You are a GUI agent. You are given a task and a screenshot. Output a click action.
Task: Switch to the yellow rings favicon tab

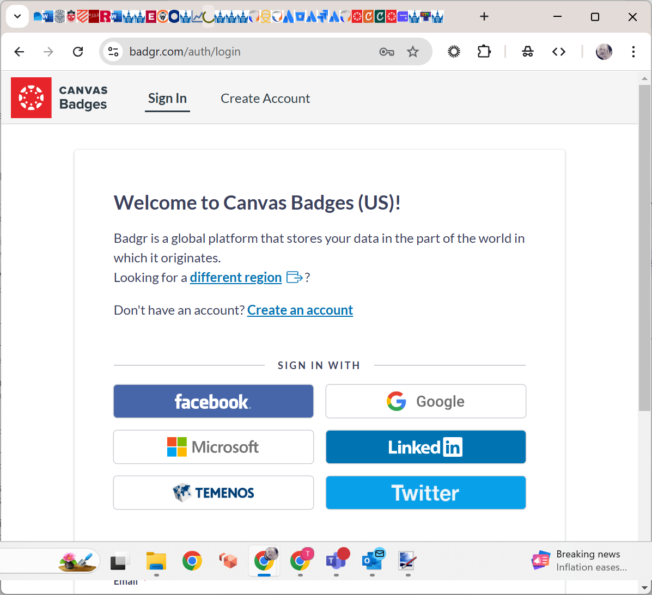pyautogui.click(x=265, y=17)
